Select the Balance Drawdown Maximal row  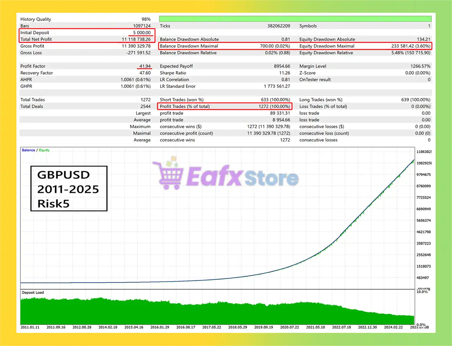point(225,46)
